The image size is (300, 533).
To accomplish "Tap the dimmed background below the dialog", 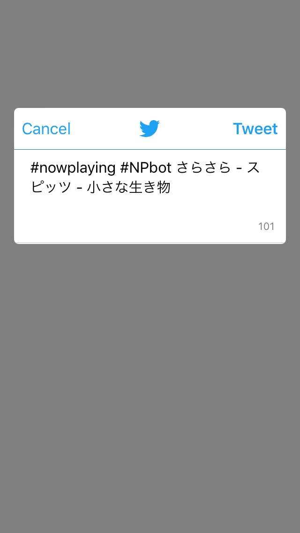I will (x=150, y=388).
